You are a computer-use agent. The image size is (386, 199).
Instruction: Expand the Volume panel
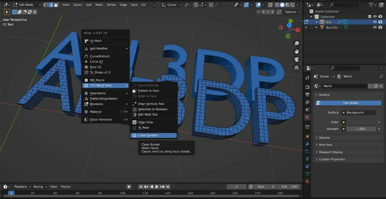click(349, 138)
